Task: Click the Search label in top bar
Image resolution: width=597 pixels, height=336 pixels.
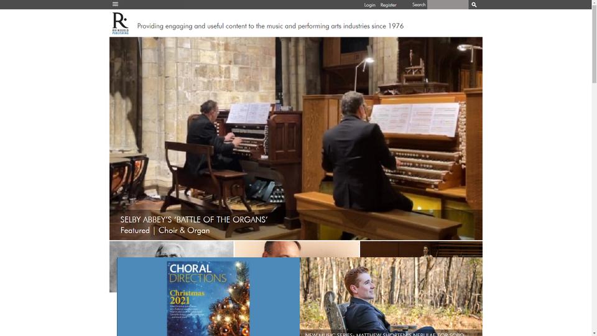Action: pyautogui.click(x=419, y=4)
